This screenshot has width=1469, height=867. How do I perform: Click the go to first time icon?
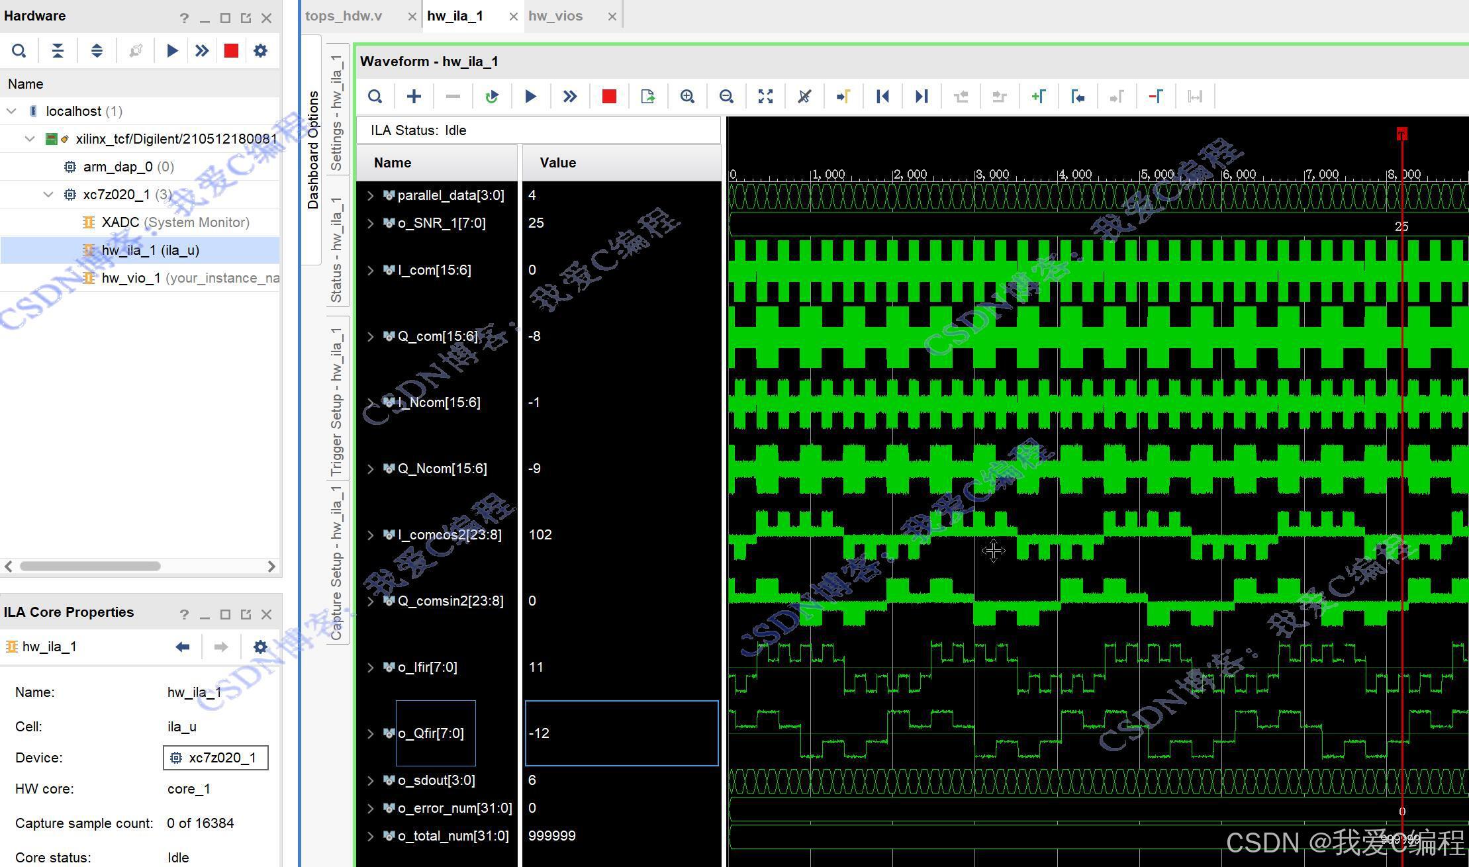click(882, 97)
